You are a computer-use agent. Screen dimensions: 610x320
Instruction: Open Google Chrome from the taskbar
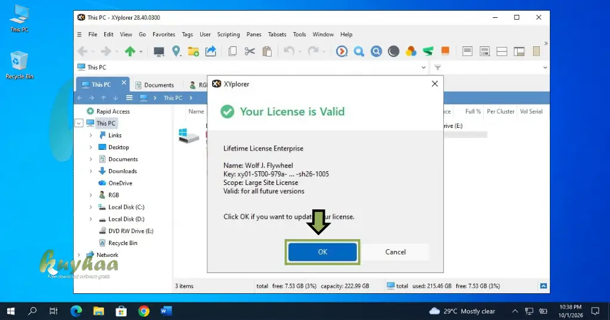coord(144,311)
